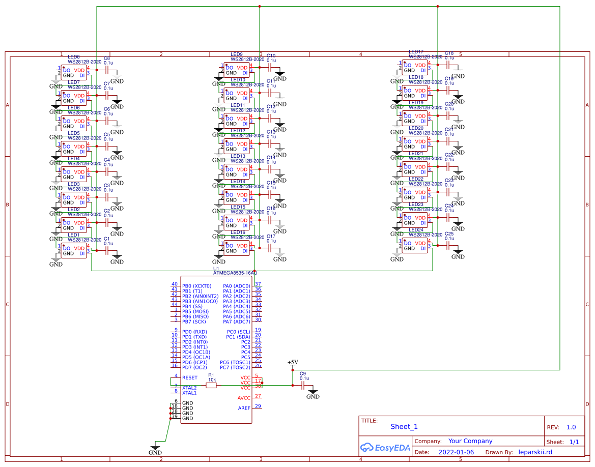Click the EasyEDA logo in the title block
Viewport: 595px width, 467px height.
click(385, 448)
